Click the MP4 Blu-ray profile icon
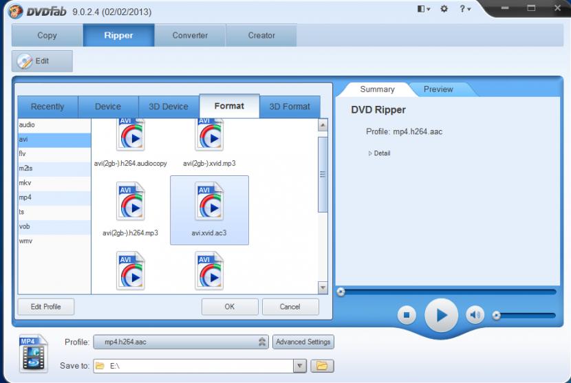Screen dimensions: 571x383 click(34, 353)
